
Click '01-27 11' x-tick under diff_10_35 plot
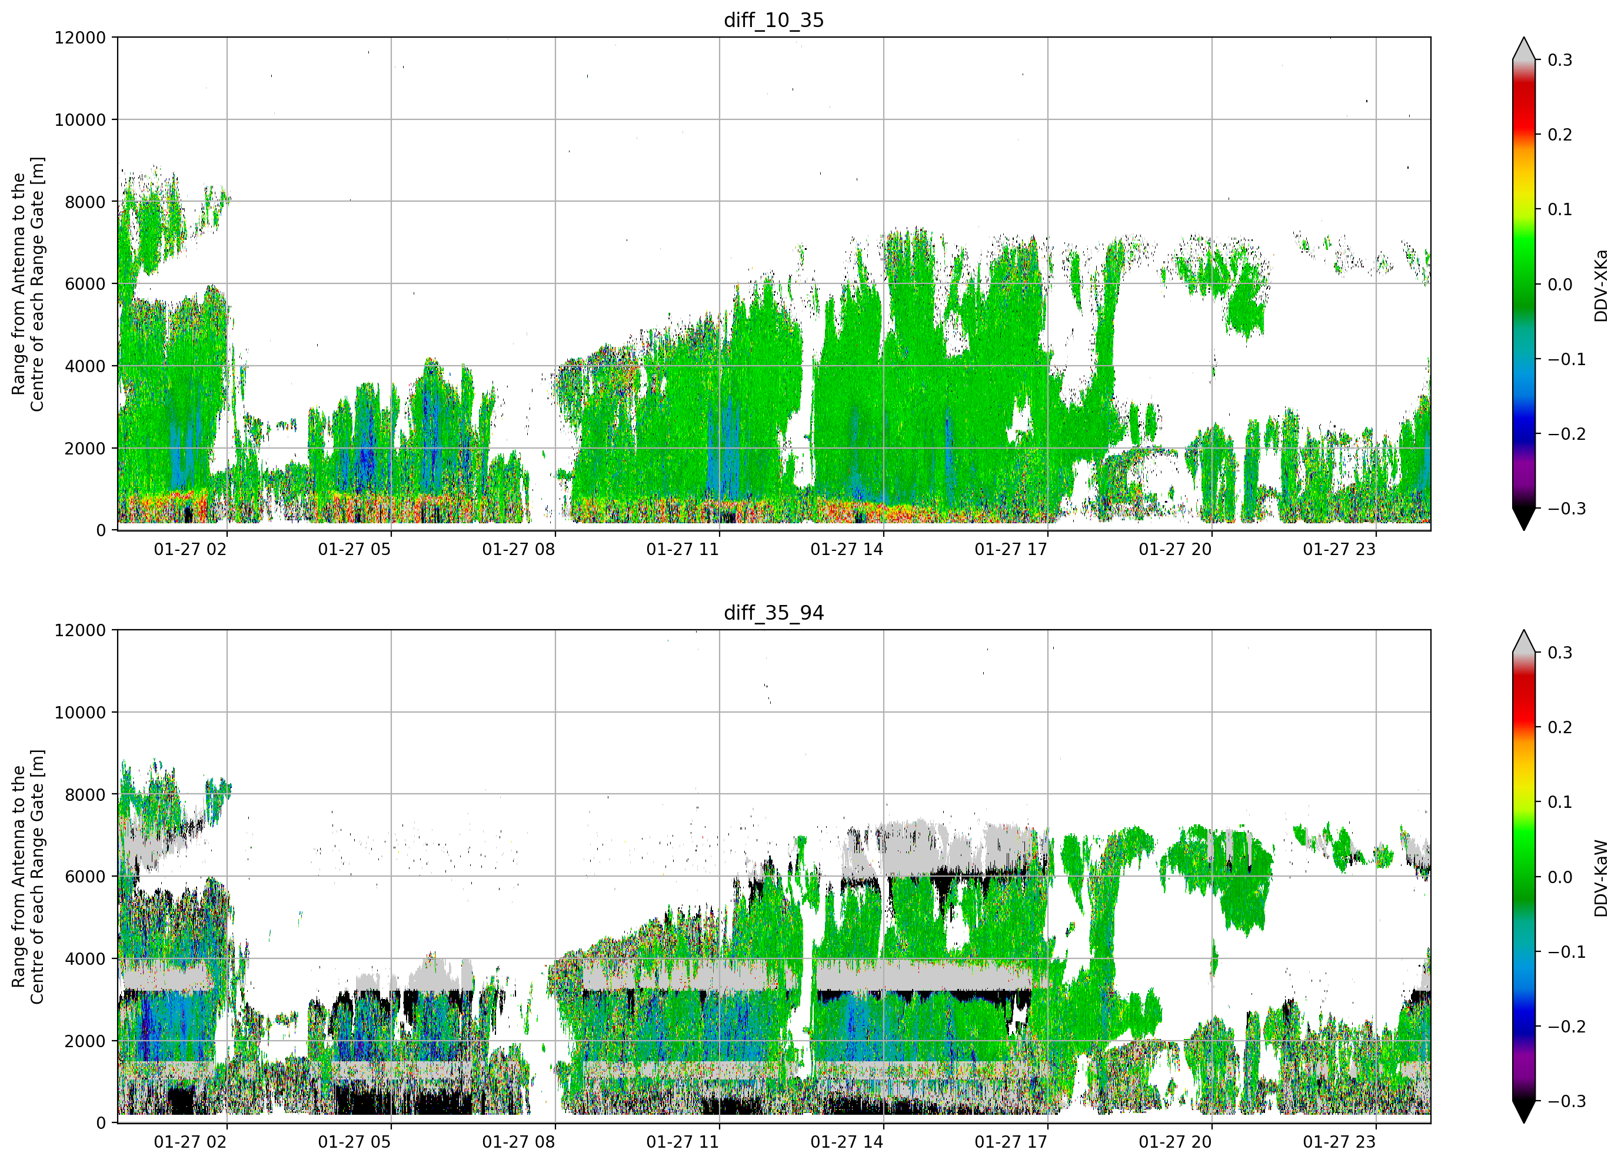click(x=683, y=549)
